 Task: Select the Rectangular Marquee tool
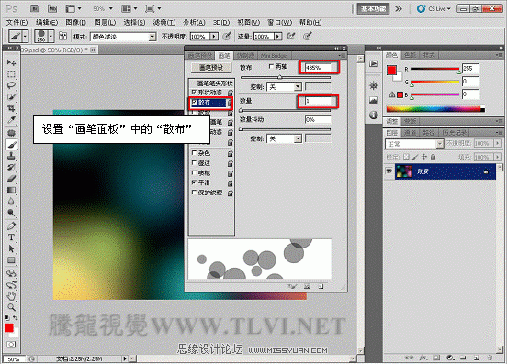(11, 74)
